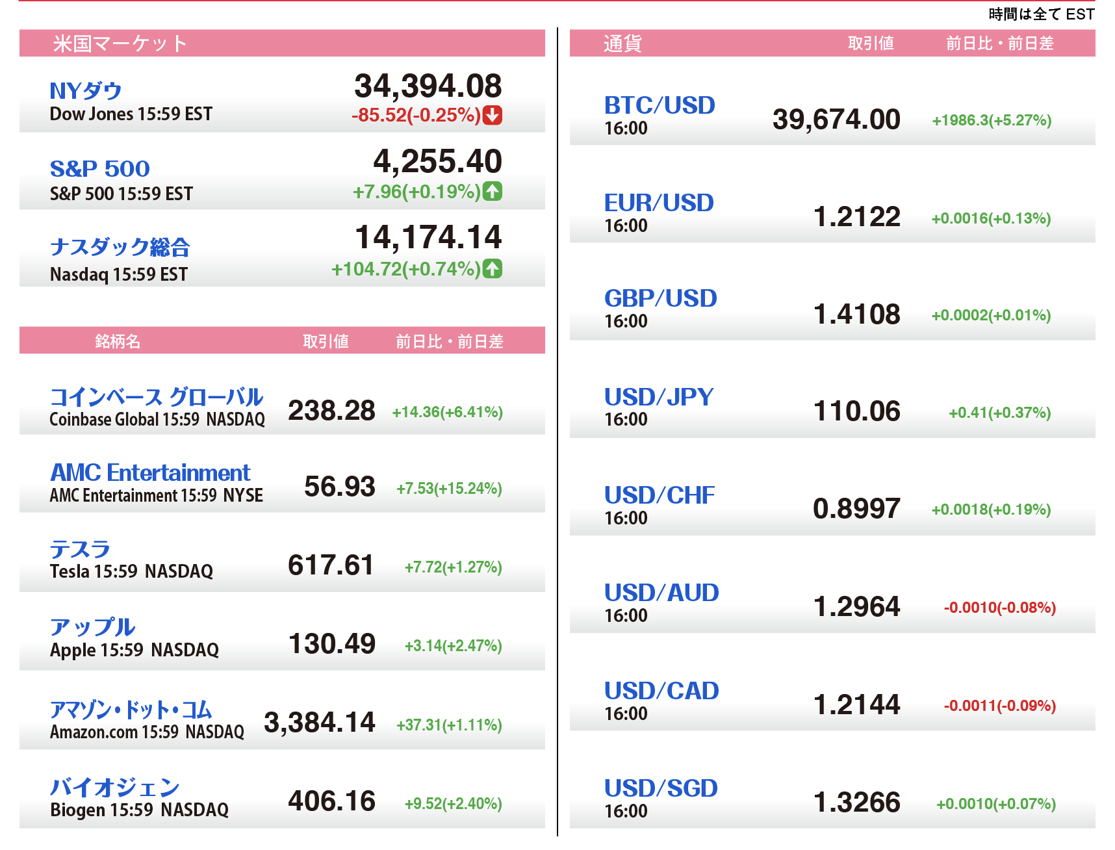Click the BTC/USD price 39,674.00
Image resolution: width=1115 pixels, height=850 pixels.
[836, 120]
